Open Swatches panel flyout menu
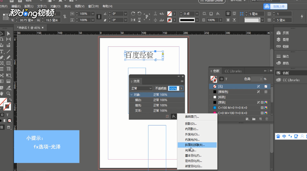The height and width of the screenshot is (171, 307). coord(271,71)
